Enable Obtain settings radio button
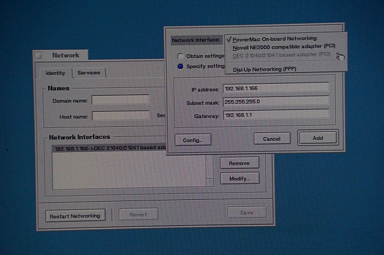Screen dimensions: 384x255 180,56
